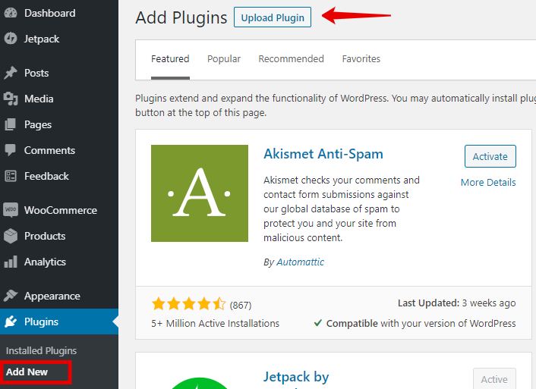The height and width of the screenshot is (389, 536).
Task: Click the Products box icon
Action: coord(11,236)
